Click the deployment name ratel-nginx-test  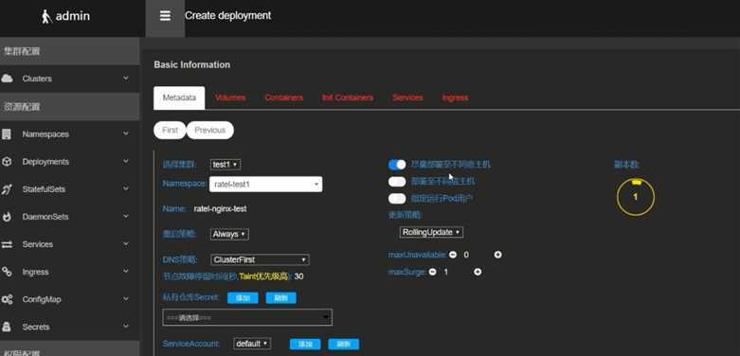pos(220,209)
